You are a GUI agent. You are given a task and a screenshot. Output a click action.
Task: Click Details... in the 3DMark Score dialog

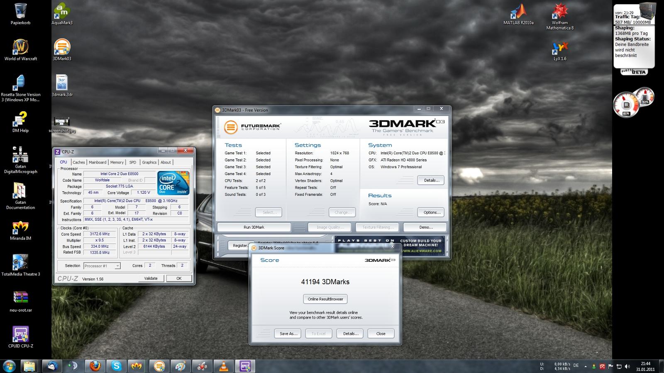pos(350,334)
